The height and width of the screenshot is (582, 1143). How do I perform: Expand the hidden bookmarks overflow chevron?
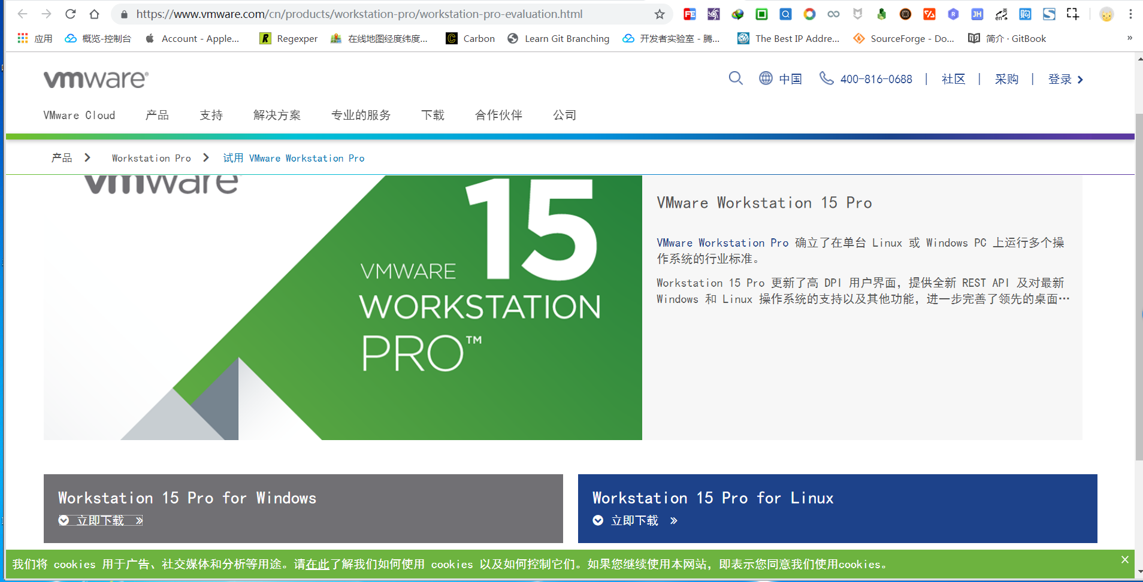click(1129, 38)
